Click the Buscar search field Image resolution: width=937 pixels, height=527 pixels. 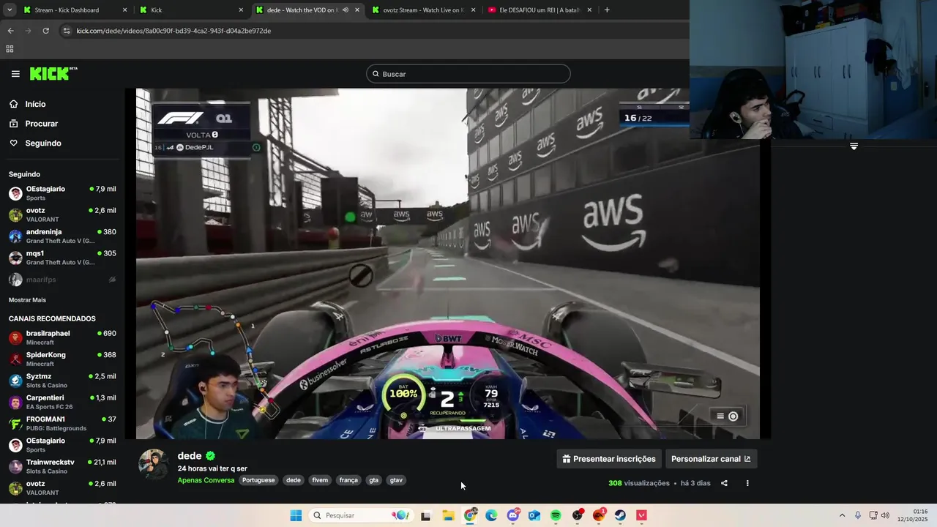(468, 74)
